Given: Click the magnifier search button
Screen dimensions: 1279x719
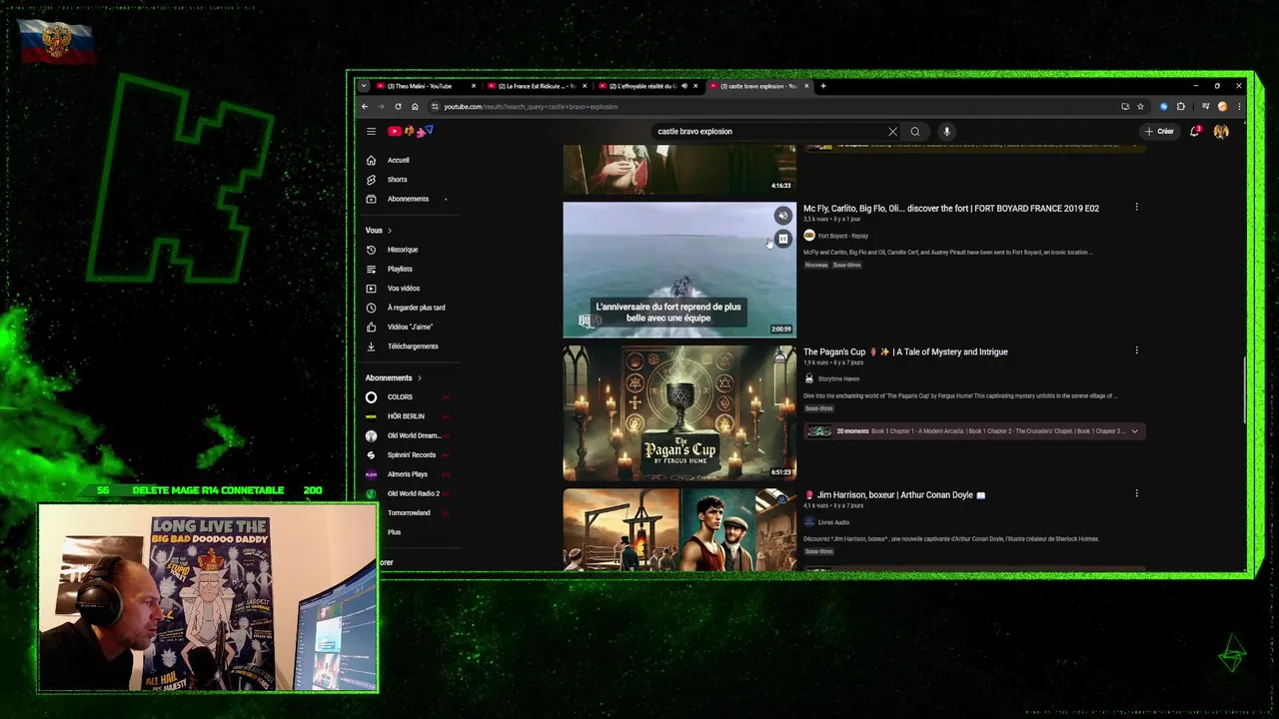Looking at the screenshot, I should point(914,131).
